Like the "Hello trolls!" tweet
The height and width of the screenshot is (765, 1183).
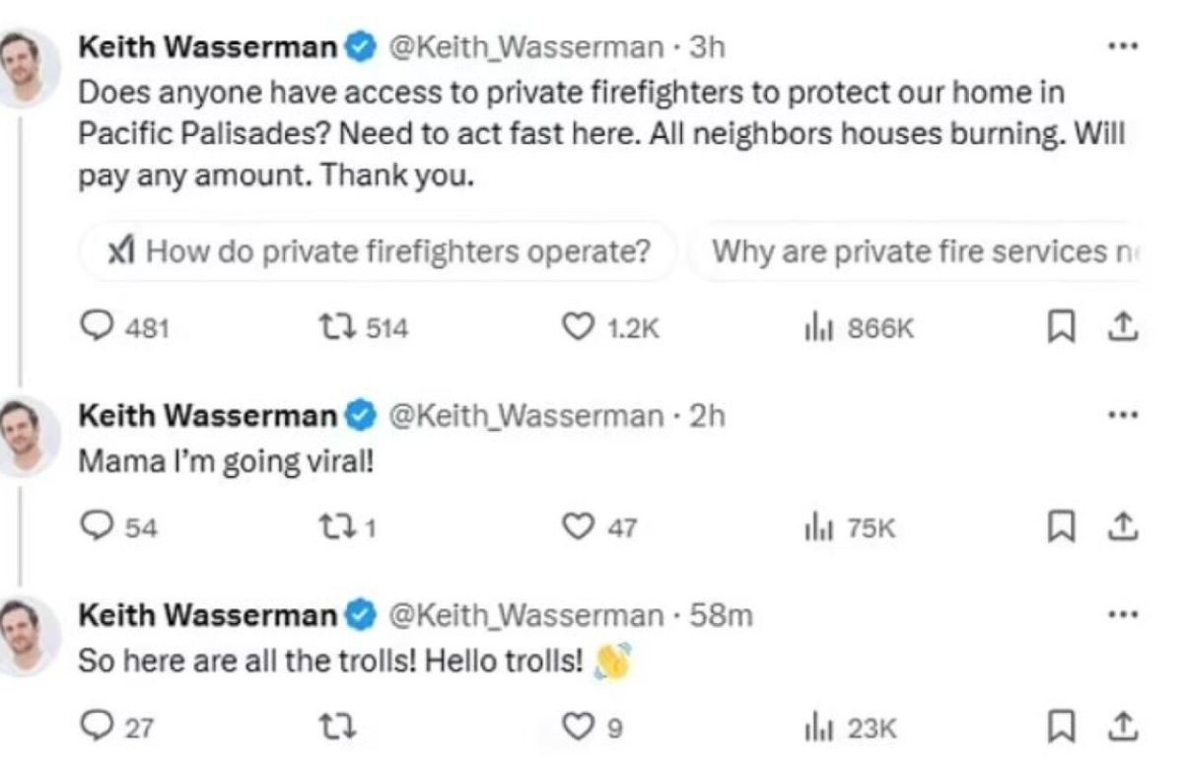pos(578,728)
